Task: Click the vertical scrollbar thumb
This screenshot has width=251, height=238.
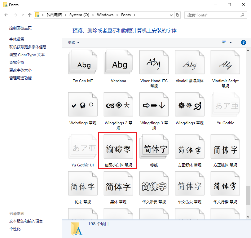Action: coord(248,195)
